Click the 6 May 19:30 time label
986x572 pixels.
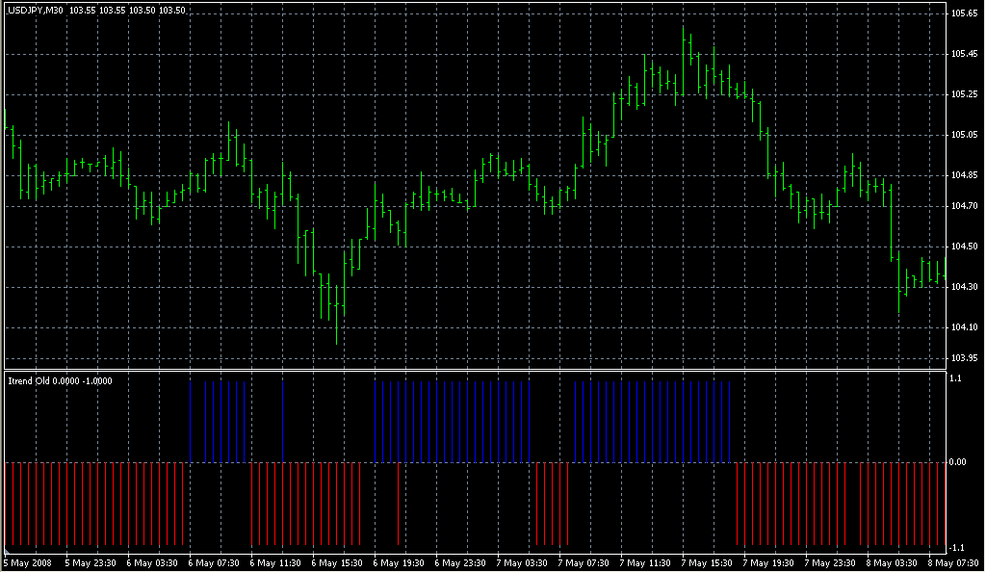[399, 563]
